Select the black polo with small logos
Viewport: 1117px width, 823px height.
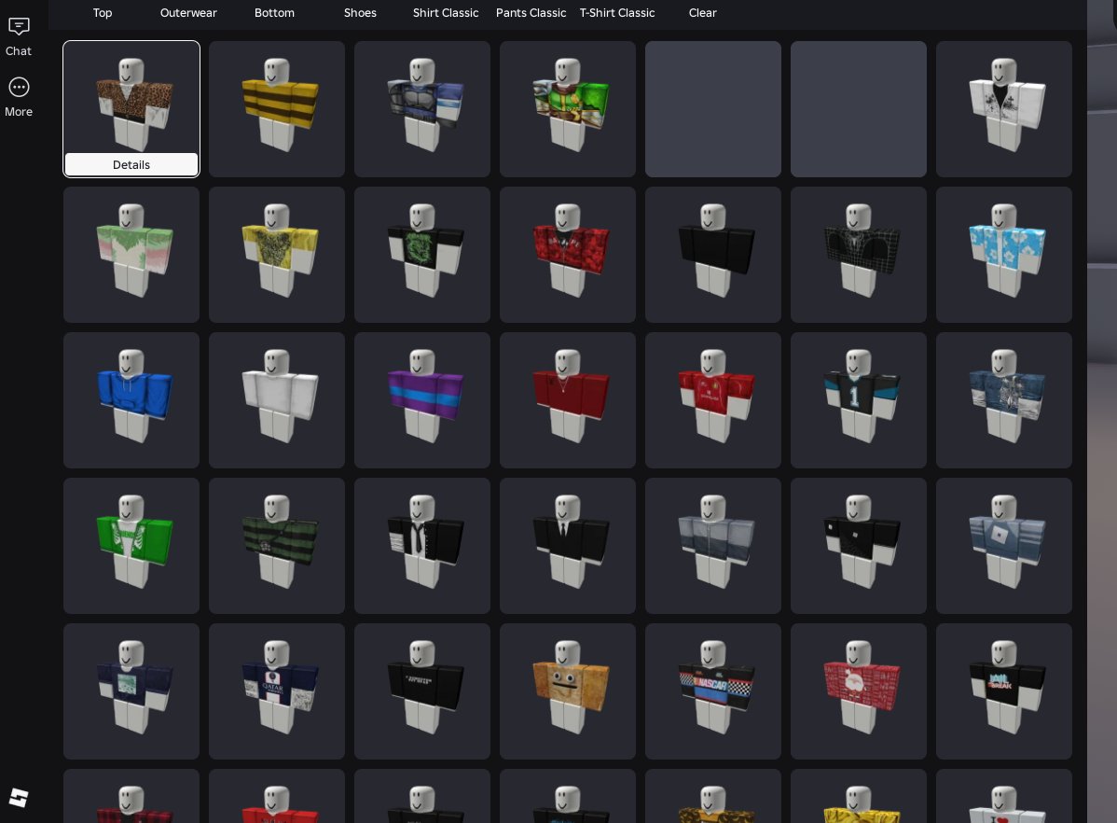[859, 546]
